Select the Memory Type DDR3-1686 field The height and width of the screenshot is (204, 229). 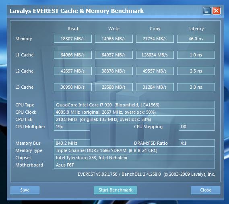click(x=134, y=150)
